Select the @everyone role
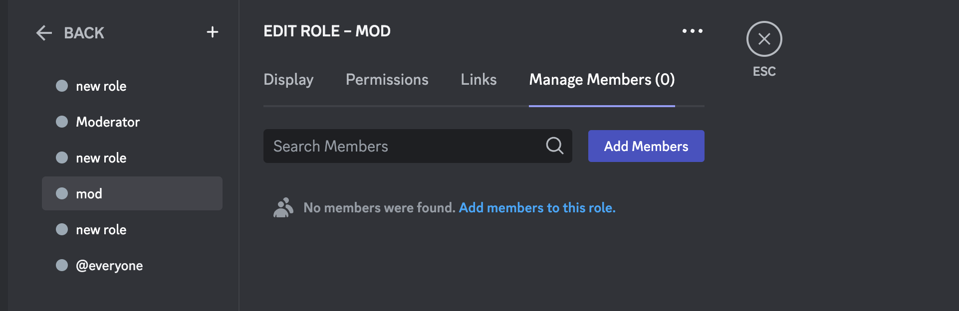 [110, 265]
